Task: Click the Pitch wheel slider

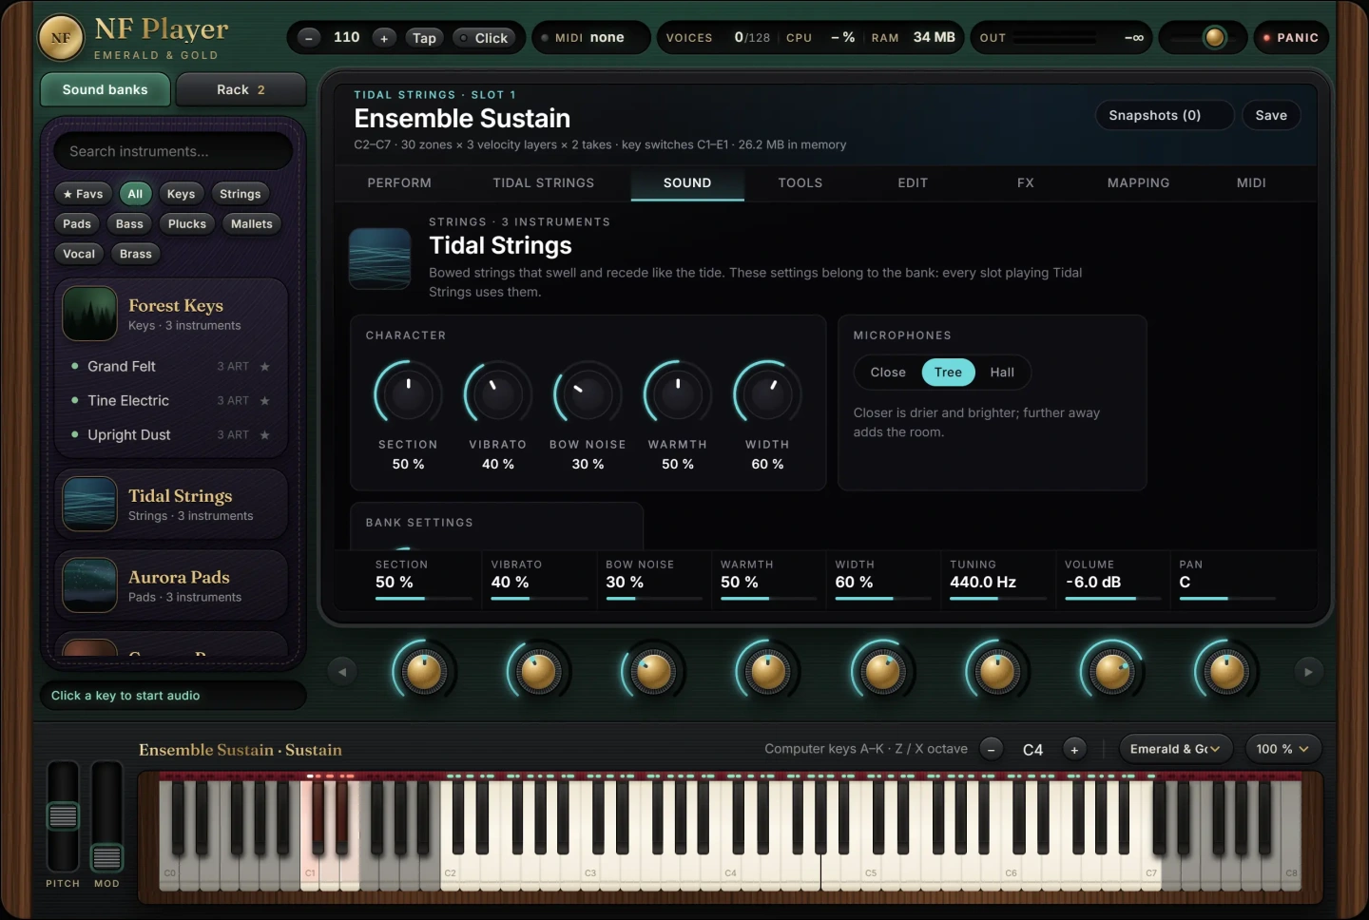Action: 63,816
